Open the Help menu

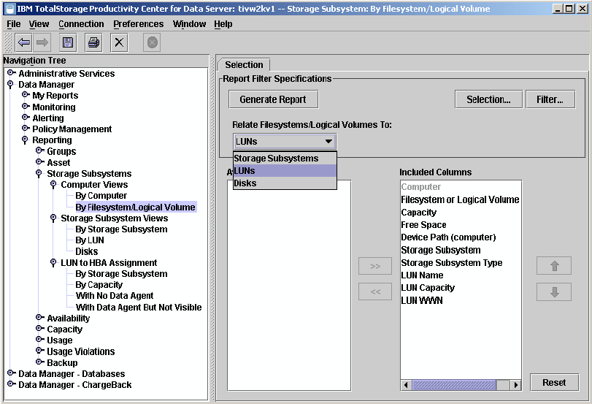click(223, 24)
